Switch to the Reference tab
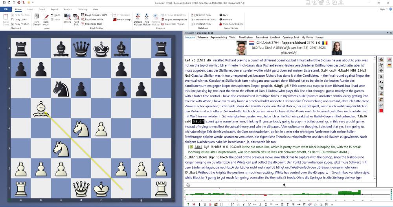This screenshot has width=393, height=207. (x=203, y=38)
